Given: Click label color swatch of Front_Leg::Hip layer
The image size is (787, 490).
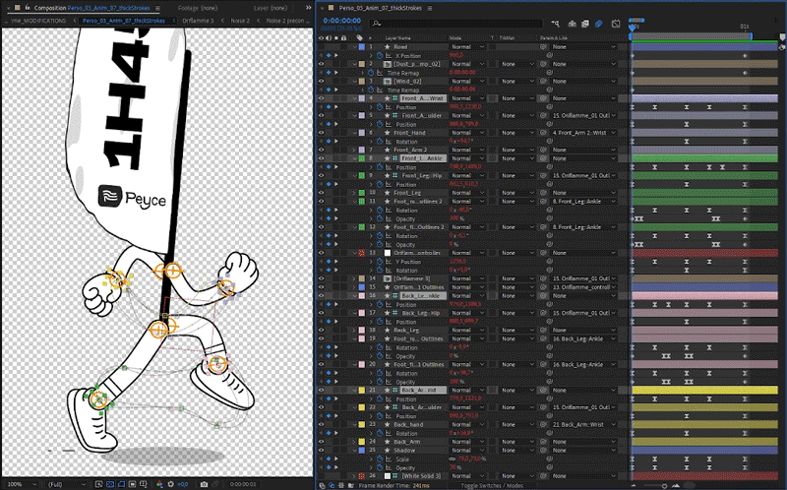Looking at the screenshot, I should coord(361,175).
